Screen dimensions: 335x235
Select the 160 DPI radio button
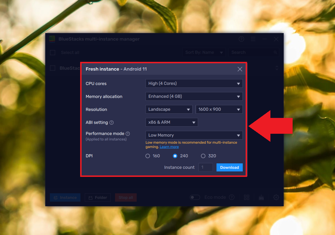pos(148,156)
